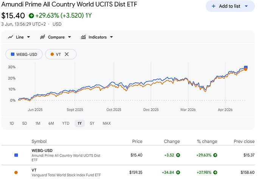261x183 pixels.
Task: Switch to 1M time range
Action: [38, 124]
